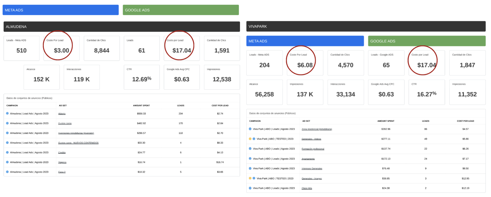Click the yellow dot in Generales - Imagen row
This screenshot has width=491, height=197.
point(250,178)
